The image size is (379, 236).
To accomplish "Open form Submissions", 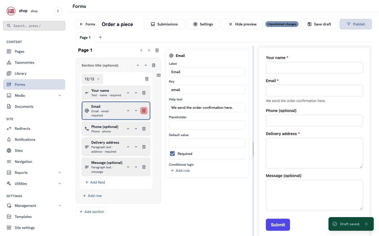I will (x=164, y=24).
